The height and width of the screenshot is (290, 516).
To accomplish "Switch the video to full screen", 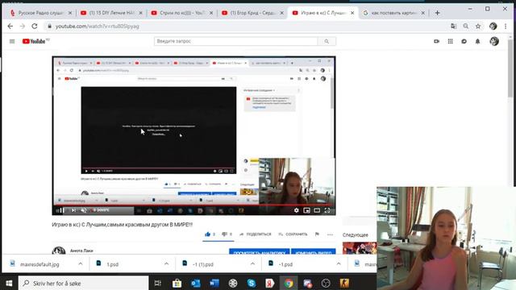I will tap(327, 210).
